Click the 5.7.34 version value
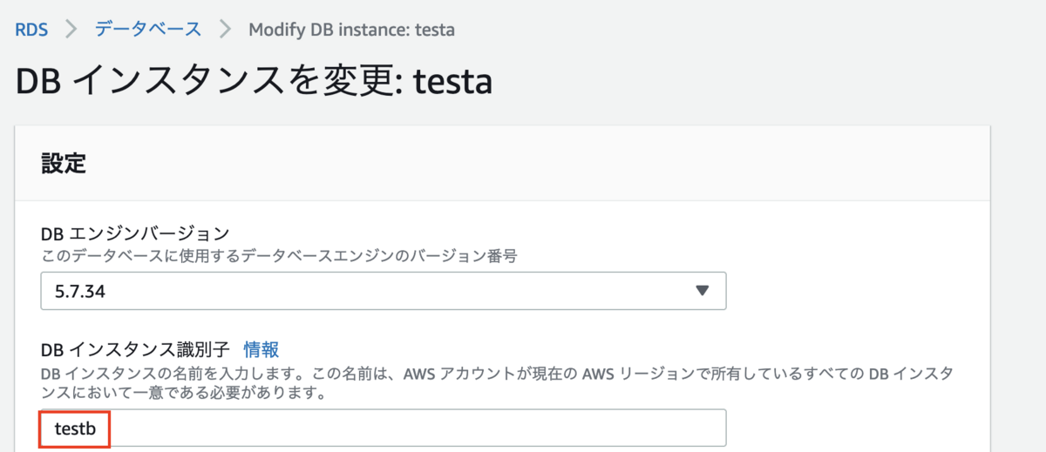The width and height of the screenshot is (1046, 452). pyautogui.click(x=80, y=291)
